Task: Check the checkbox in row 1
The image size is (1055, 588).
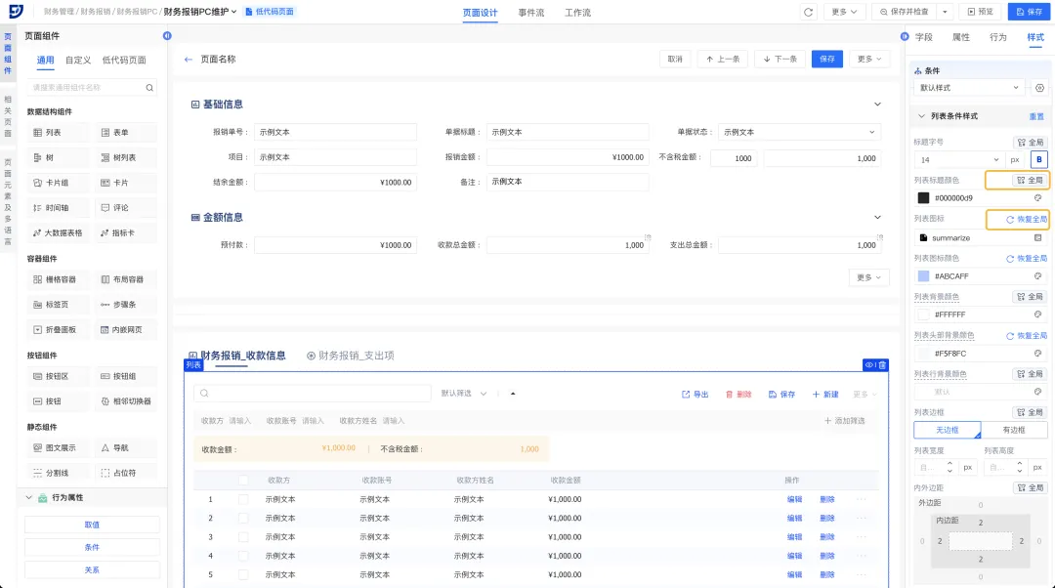Action: pos(243,499)
